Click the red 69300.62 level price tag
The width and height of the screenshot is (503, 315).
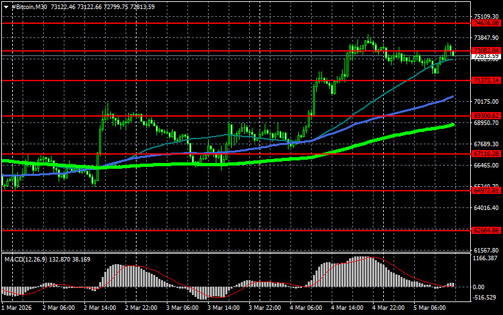point(486,116)
